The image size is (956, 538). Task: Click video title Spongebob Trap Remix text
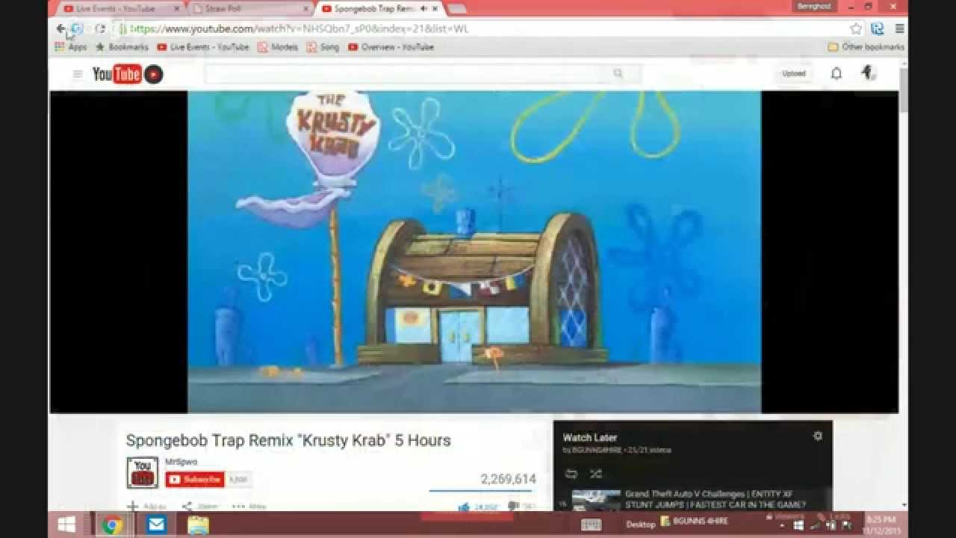click(288, 440)
